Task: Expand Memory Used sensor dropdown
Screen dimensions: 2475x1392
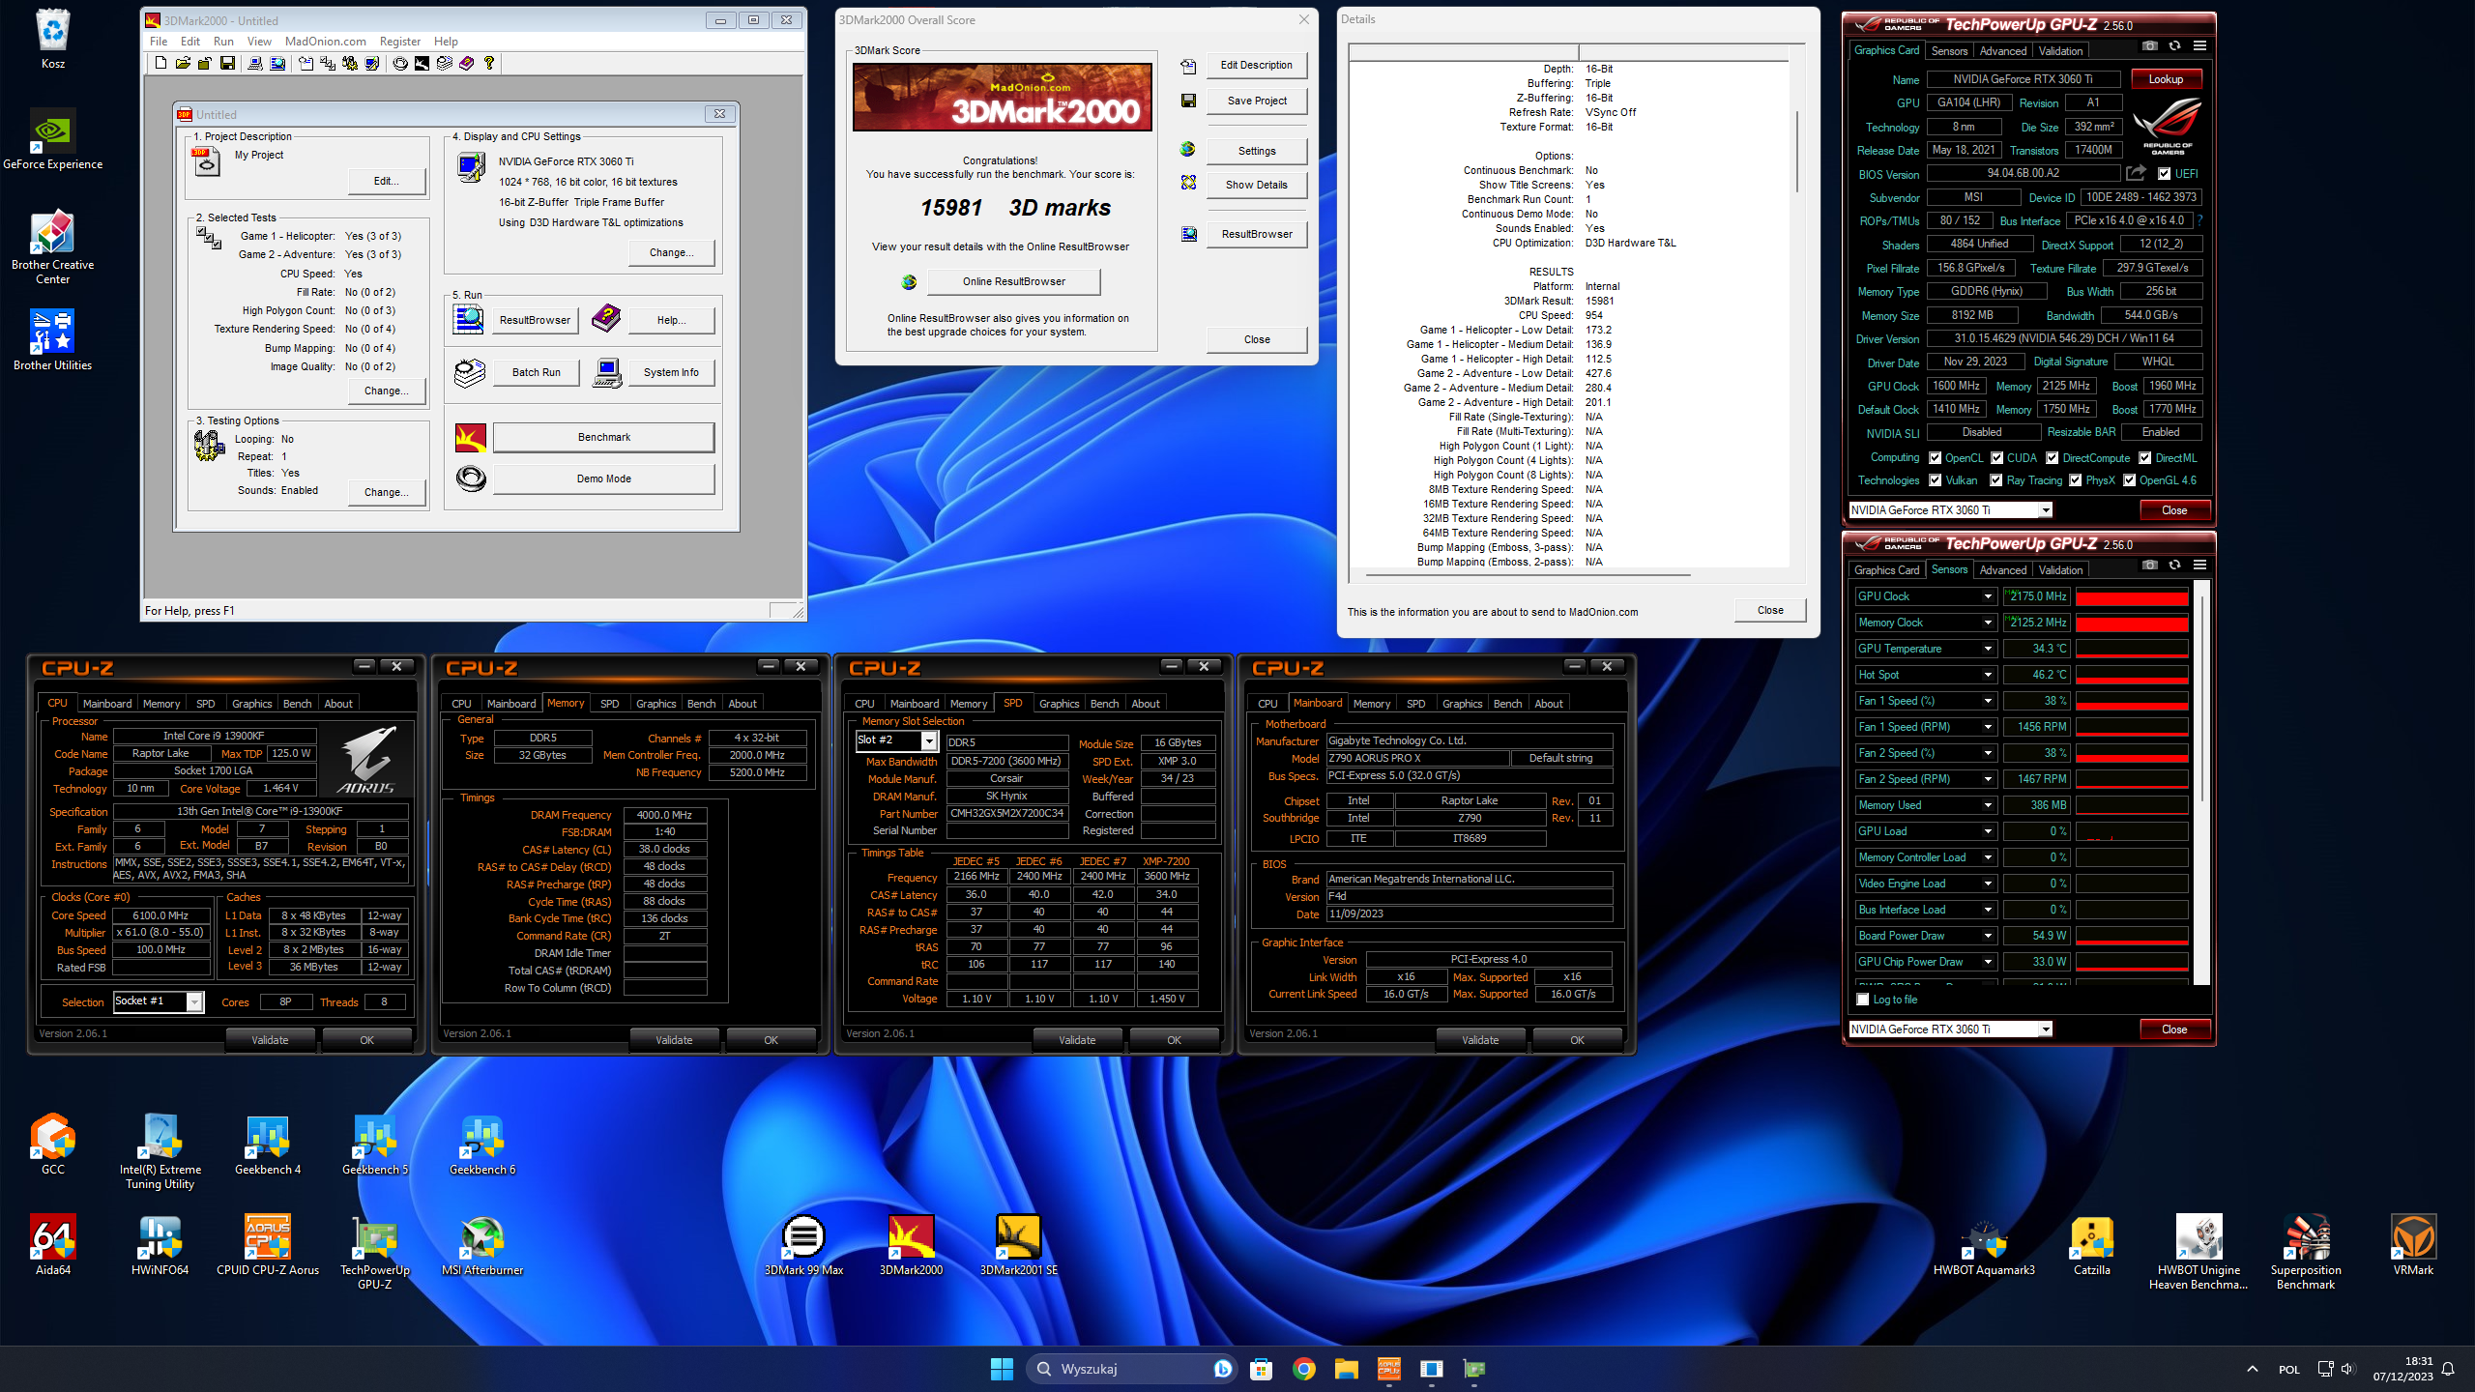Action: [x=1988, y=805]
